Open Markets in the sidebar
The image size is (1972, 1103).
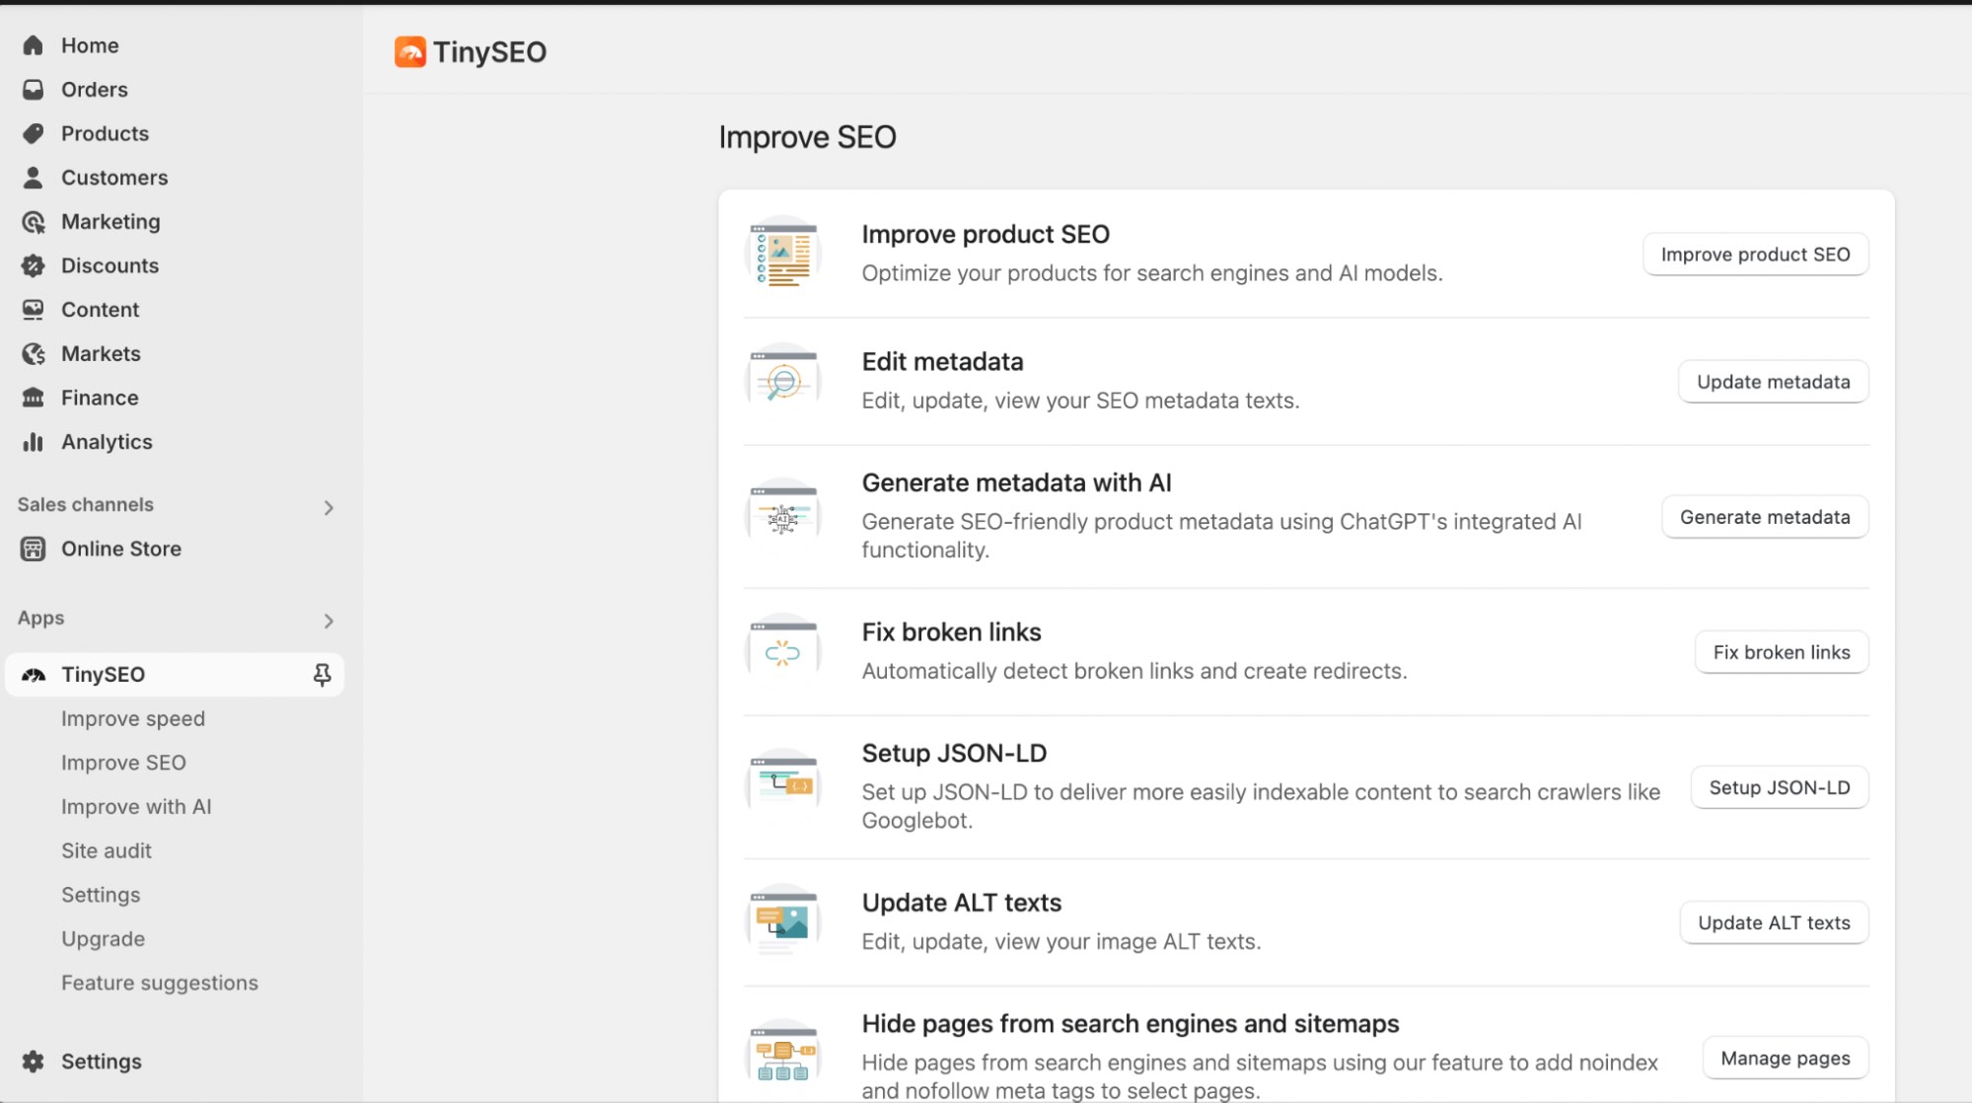click(x=101, y=354)
